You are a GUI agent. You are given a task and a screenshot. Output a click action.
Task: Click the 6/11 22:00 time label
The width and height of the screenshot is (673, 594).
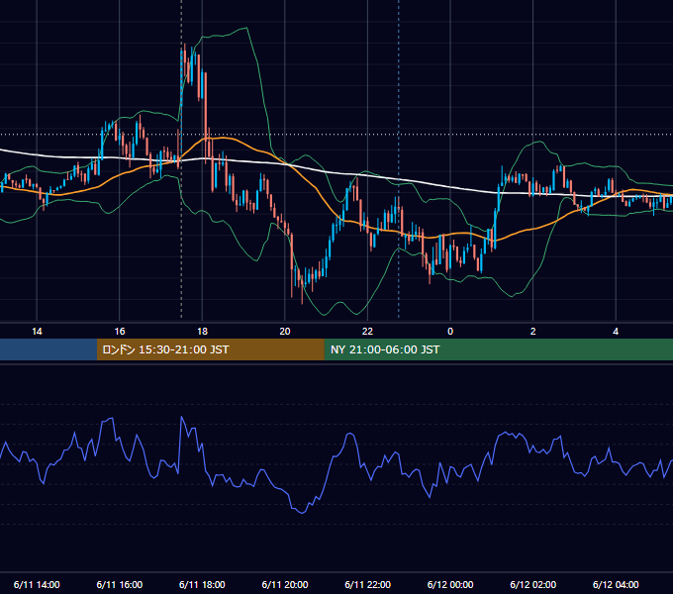[x=368, y=584]
